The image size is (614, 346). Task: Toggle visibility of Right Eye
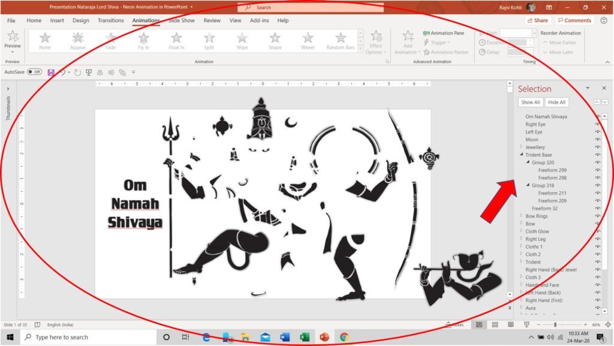(x=598, y=125)
